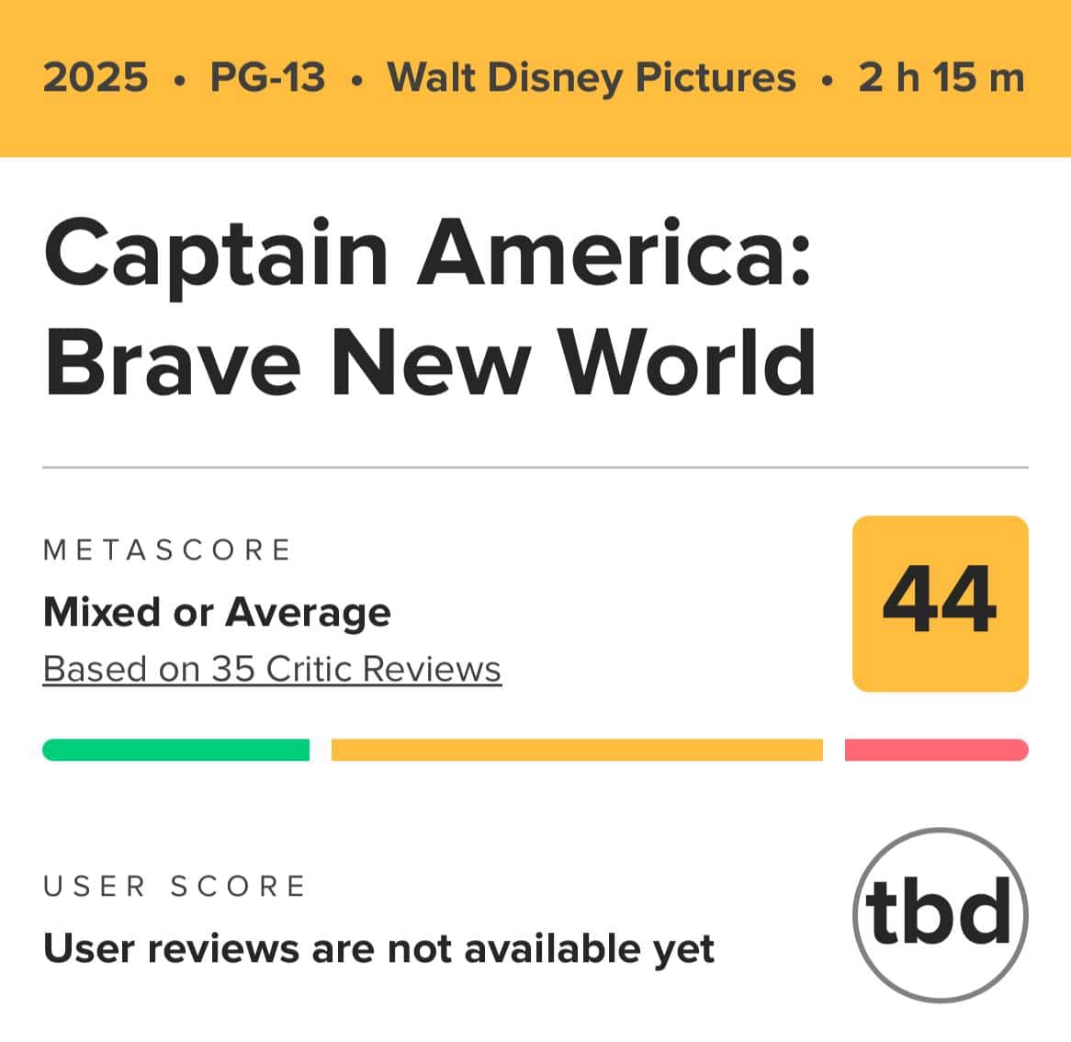Open the Based on 35 Critic Reviews link
The width and height of the screenshot is (1071, 1042).
(x=272, y=668)
